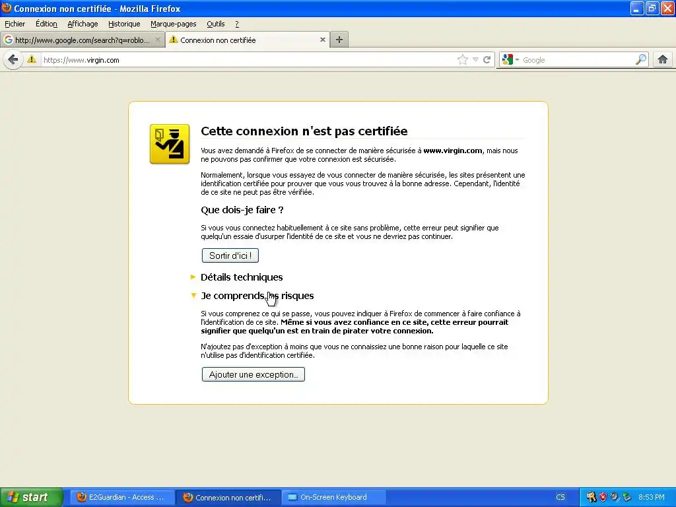Image resolution: width=676 pixels, height=507 pixels.
Task: Minimize the Firefox window
Action: (636, 8)
